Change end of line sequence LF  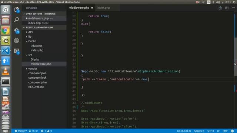click(218, 131)
